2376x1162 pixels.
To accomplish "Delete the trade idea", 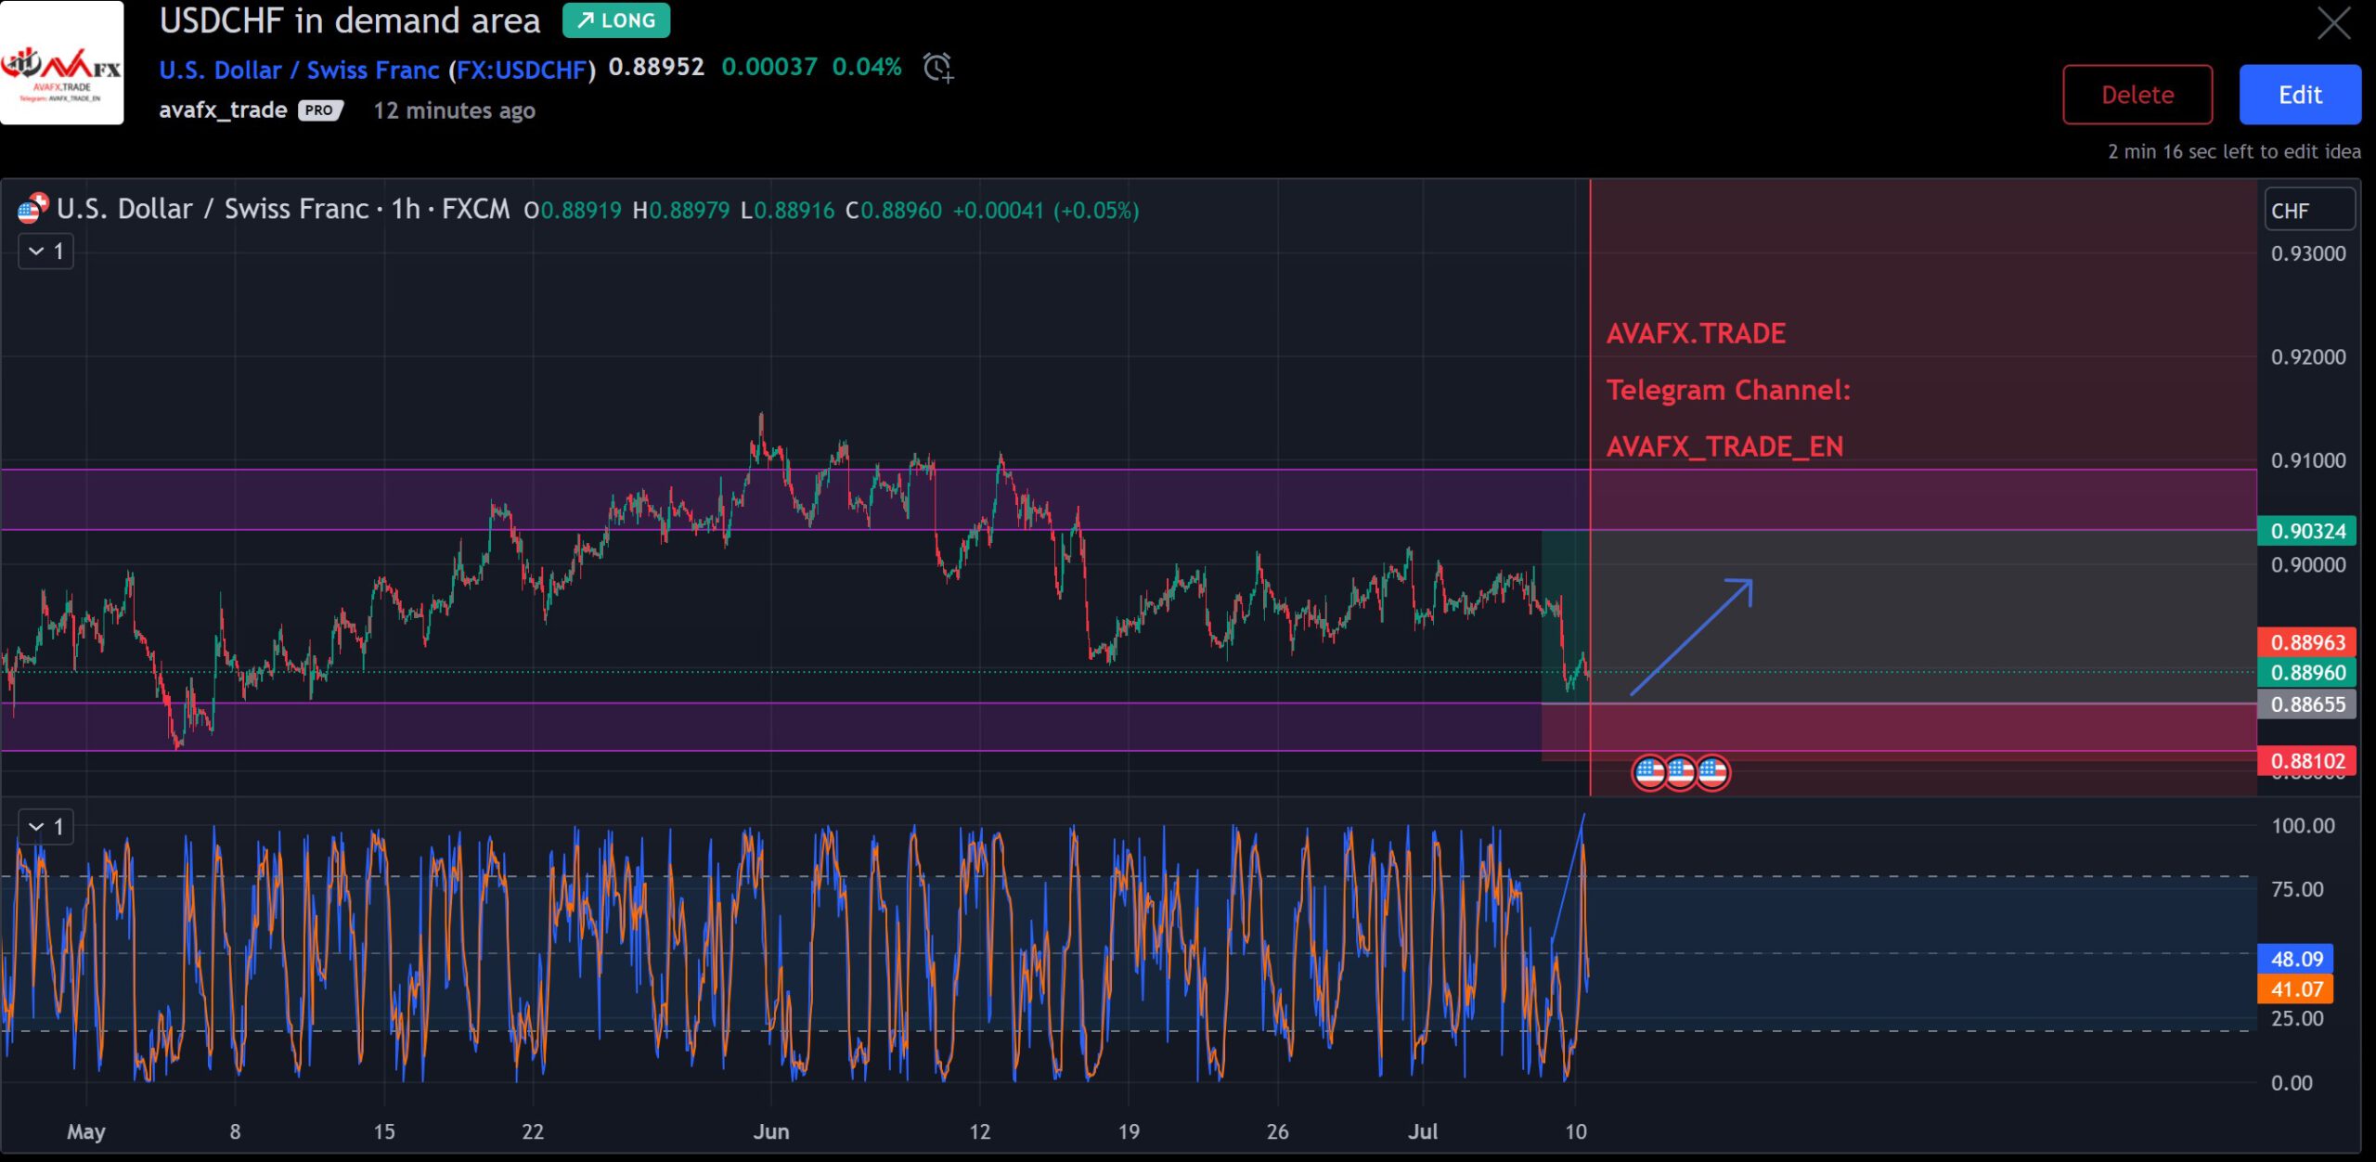I will [2137, 94].
